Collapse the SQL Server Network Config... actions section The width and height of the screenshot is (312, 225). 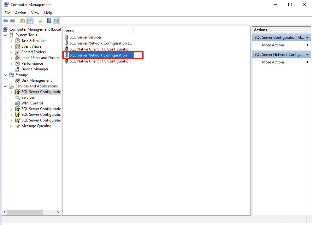307,55
